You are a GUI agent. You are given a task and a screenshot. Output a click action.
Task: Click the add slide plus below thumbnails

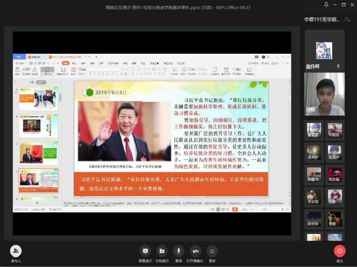click(x=37, y=203)
